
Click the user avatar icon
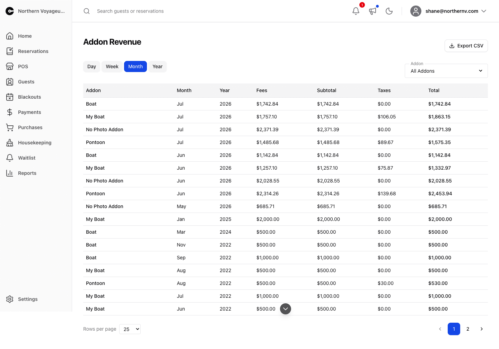(x=416, y=11)
